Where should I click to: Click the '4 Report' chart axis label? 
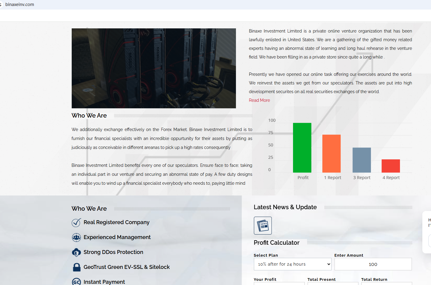[391, 178]
